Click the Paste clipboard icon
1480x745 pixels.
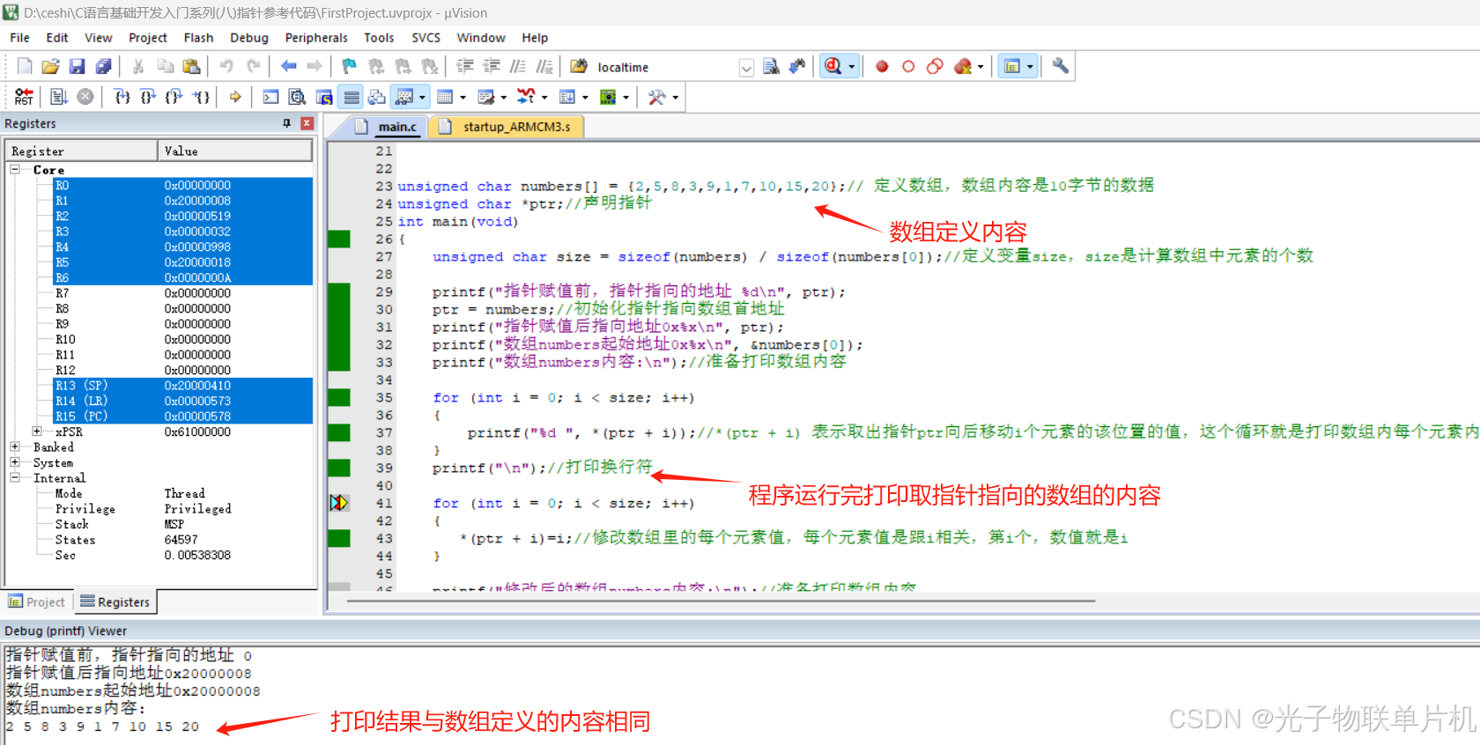click(x=191, y=66)
